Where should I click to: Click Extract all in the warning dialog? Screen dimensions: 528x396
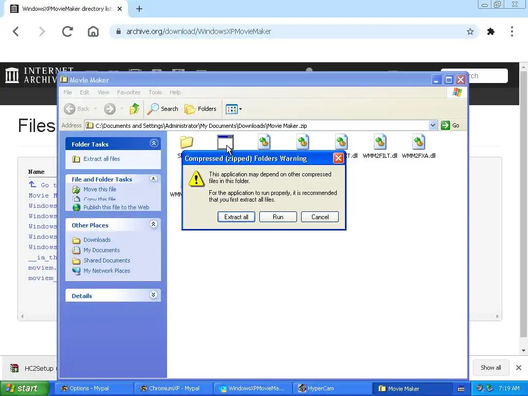click(236, 217)
